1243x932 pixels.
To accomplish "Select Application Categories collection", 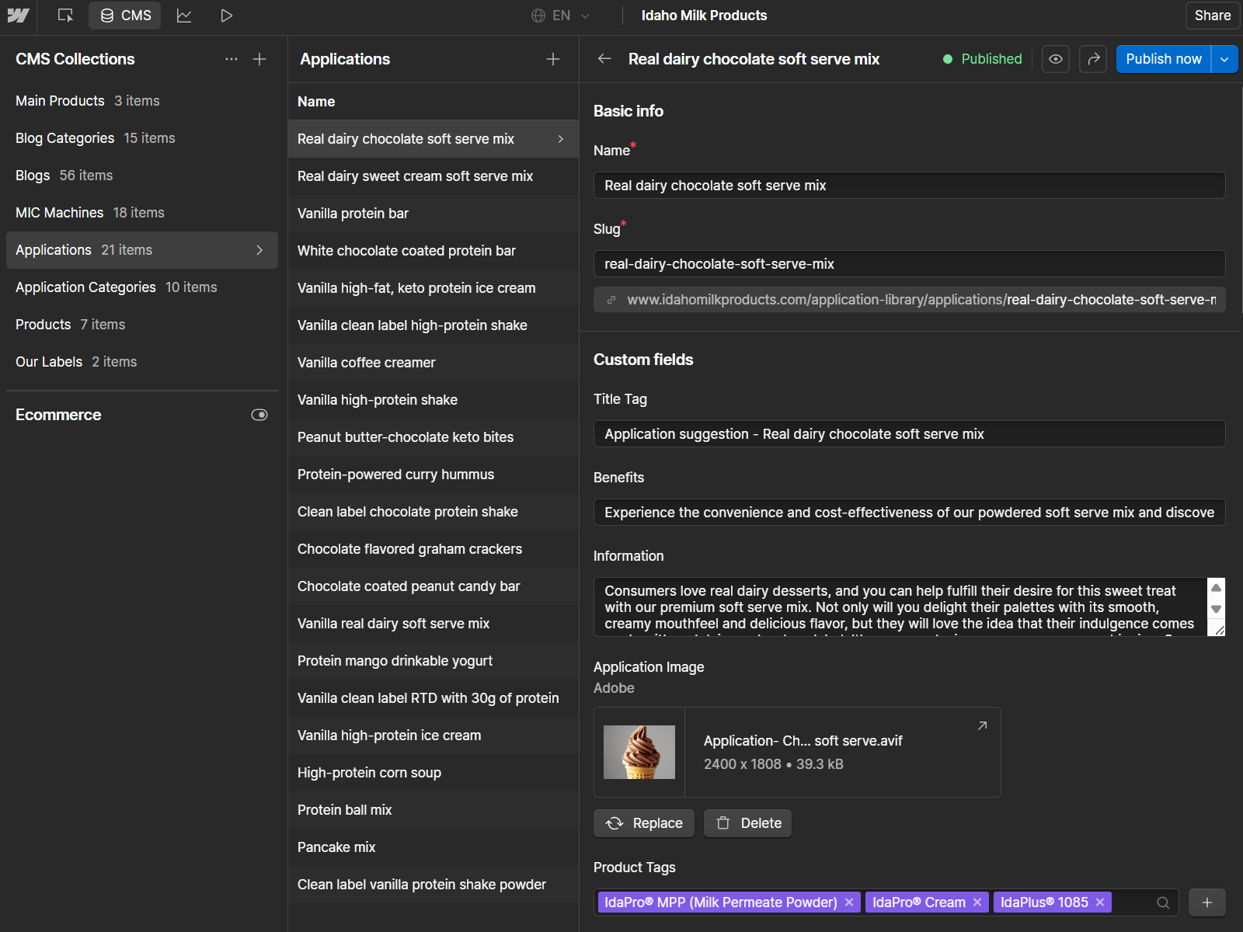I will point(142,287).
